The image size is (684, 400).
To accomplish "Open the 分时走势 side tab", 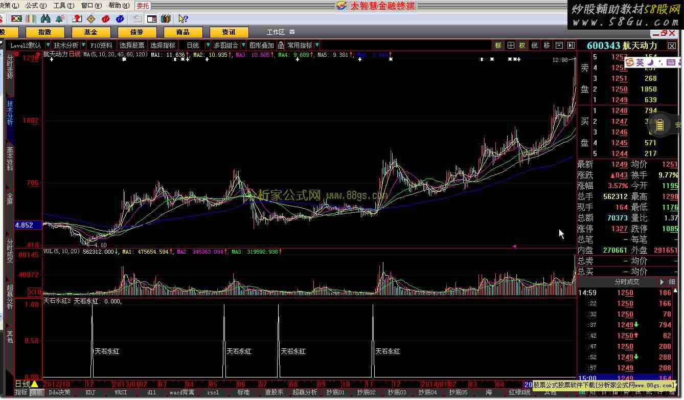I will pyautogui.click(x=10, y=67).
